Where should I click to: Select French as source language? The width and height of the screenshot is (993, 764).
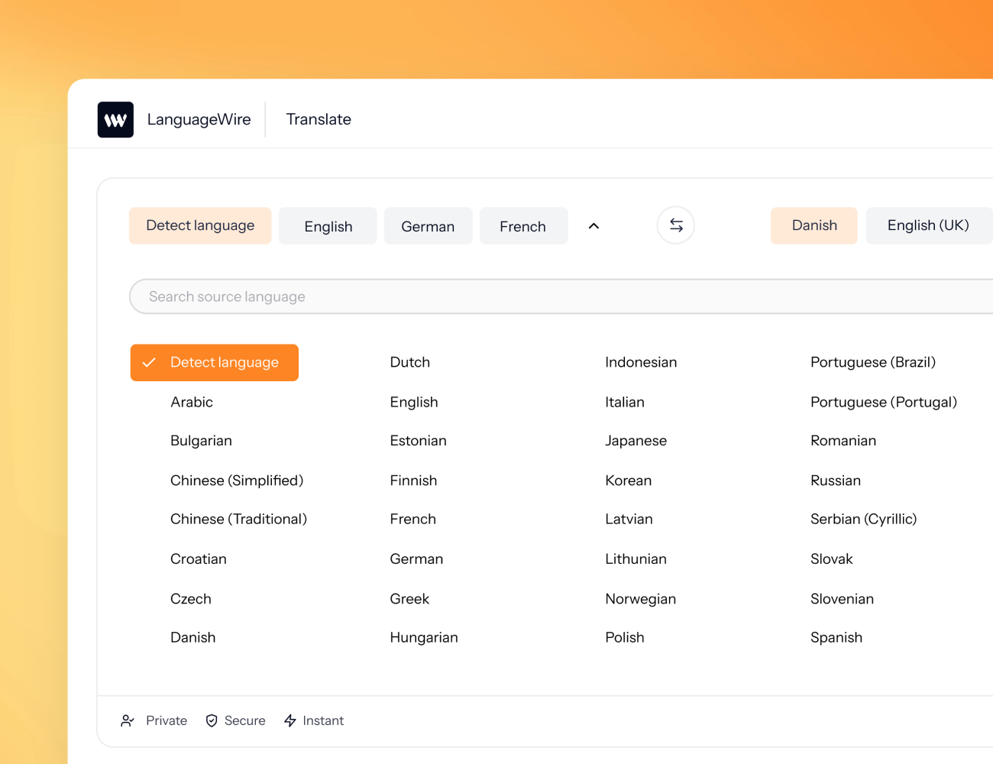coord(523,225)
